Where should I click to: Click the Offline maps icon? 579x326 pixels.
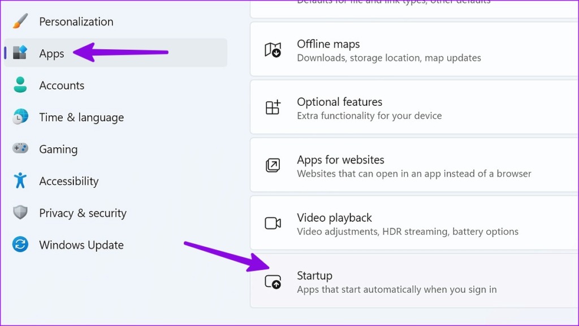(273, 50)
